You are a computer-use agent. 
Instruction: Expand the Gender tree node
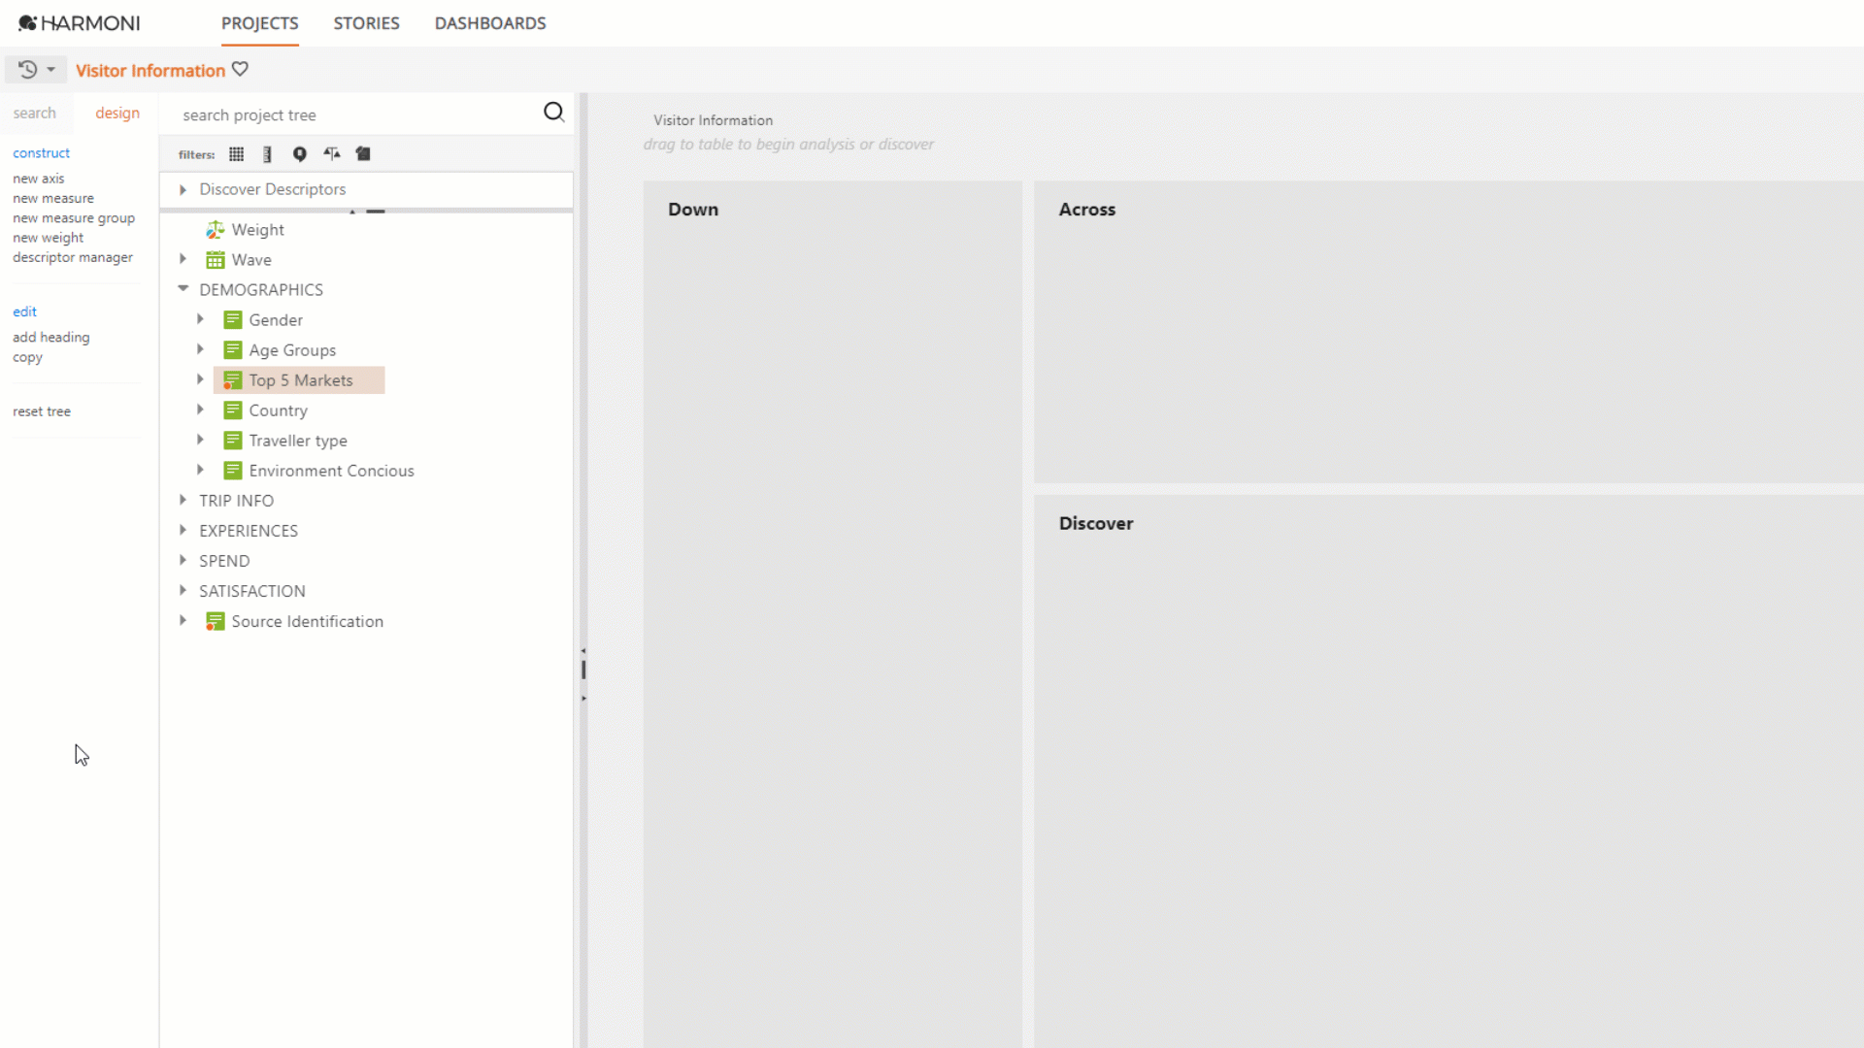(200, 319)
